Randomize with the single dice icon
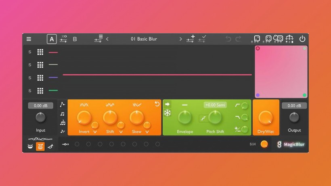Viewport: 331px width, 186px height. click(257, 39)
